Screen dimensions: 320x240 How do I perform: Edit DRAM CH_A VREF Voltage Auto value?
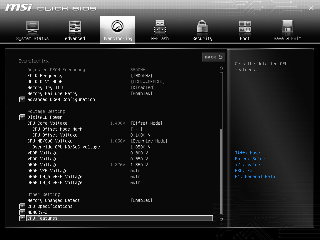click(x=135, y=177)
